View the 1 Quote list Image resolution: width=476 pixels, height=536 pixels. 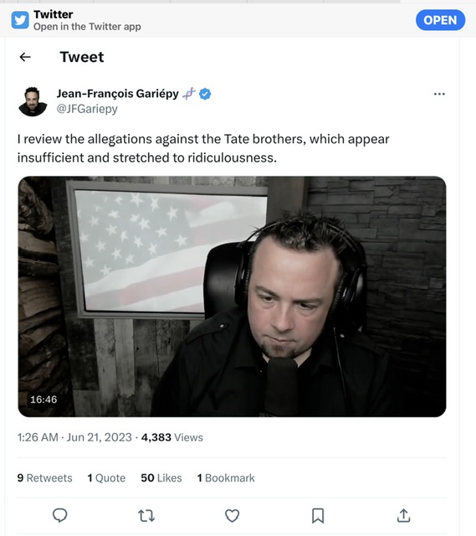pos(106,478)
